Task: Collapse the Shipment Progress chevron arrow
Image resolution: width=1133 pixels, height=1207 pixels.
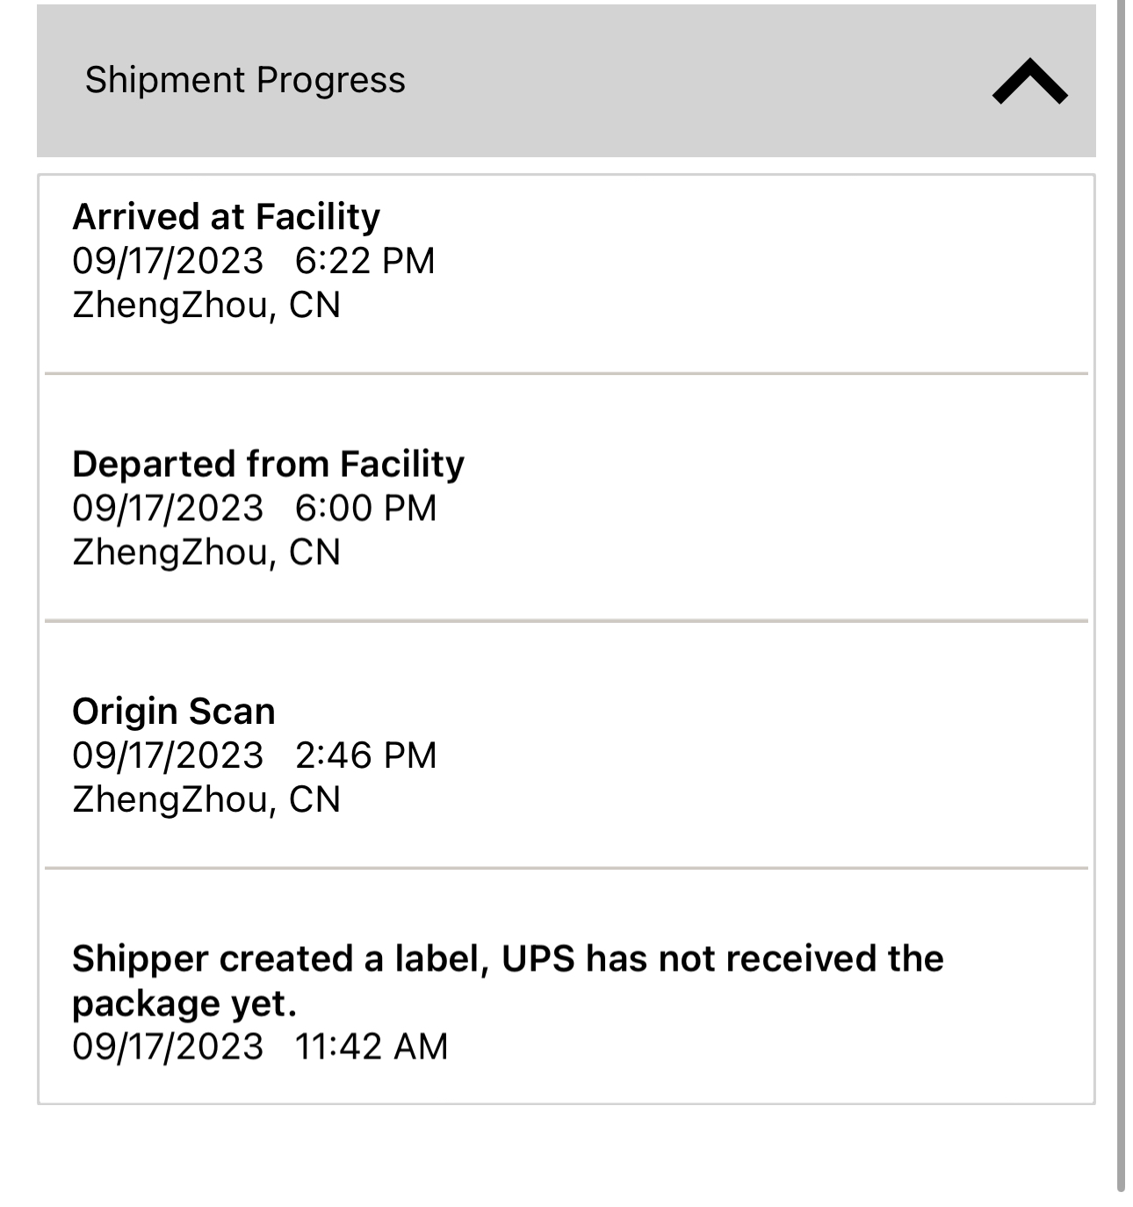Action: pos(1029,82)
